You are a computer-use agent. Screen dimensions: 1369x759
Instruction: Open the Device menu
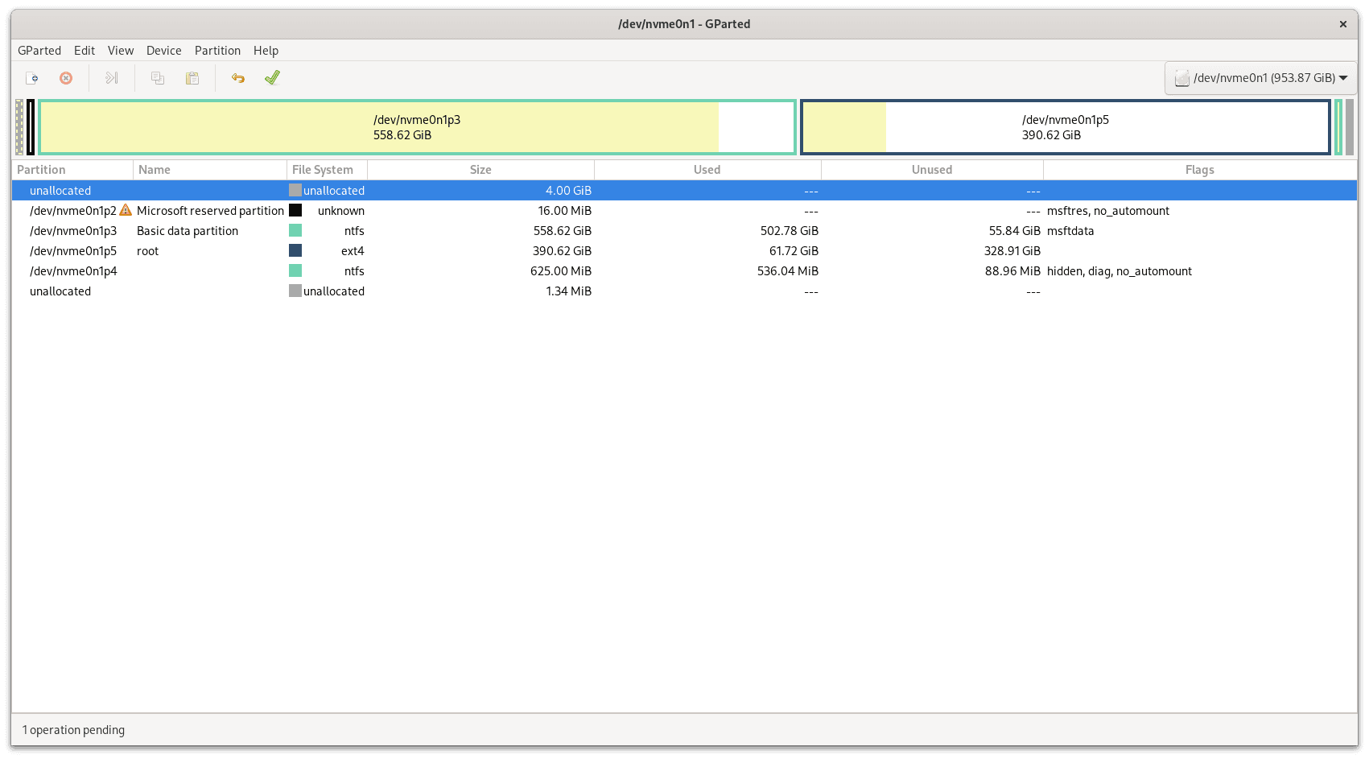163,50
